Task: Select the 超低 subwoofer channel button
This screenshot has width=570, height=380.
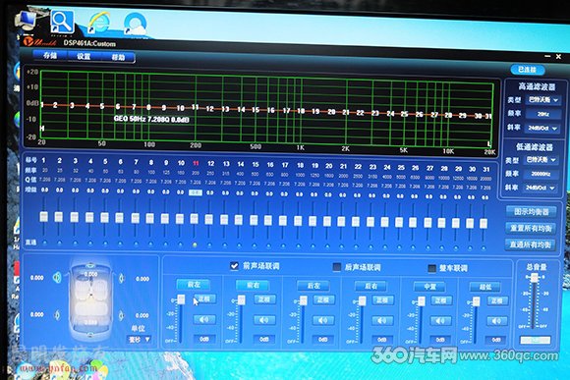Action: [x=485, y=288]
